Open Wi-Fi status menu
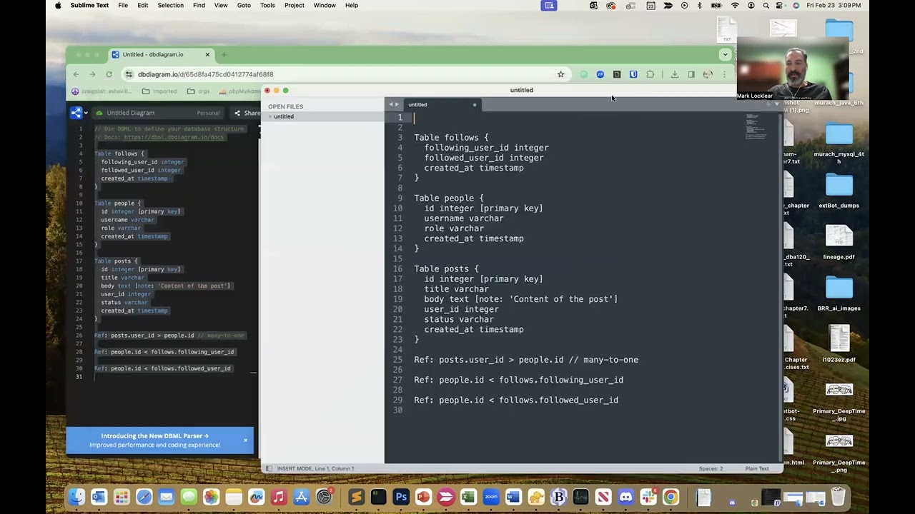This screenshot has height=514, width=915. (x=735, y=5)
